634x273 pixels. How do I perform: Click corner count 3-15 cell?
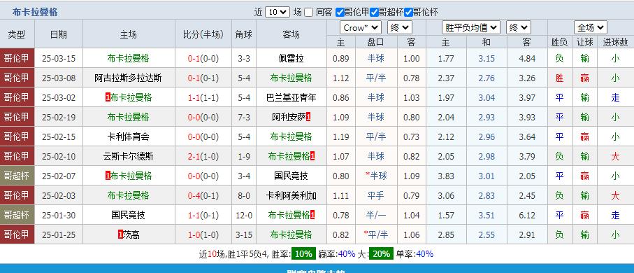244,235
